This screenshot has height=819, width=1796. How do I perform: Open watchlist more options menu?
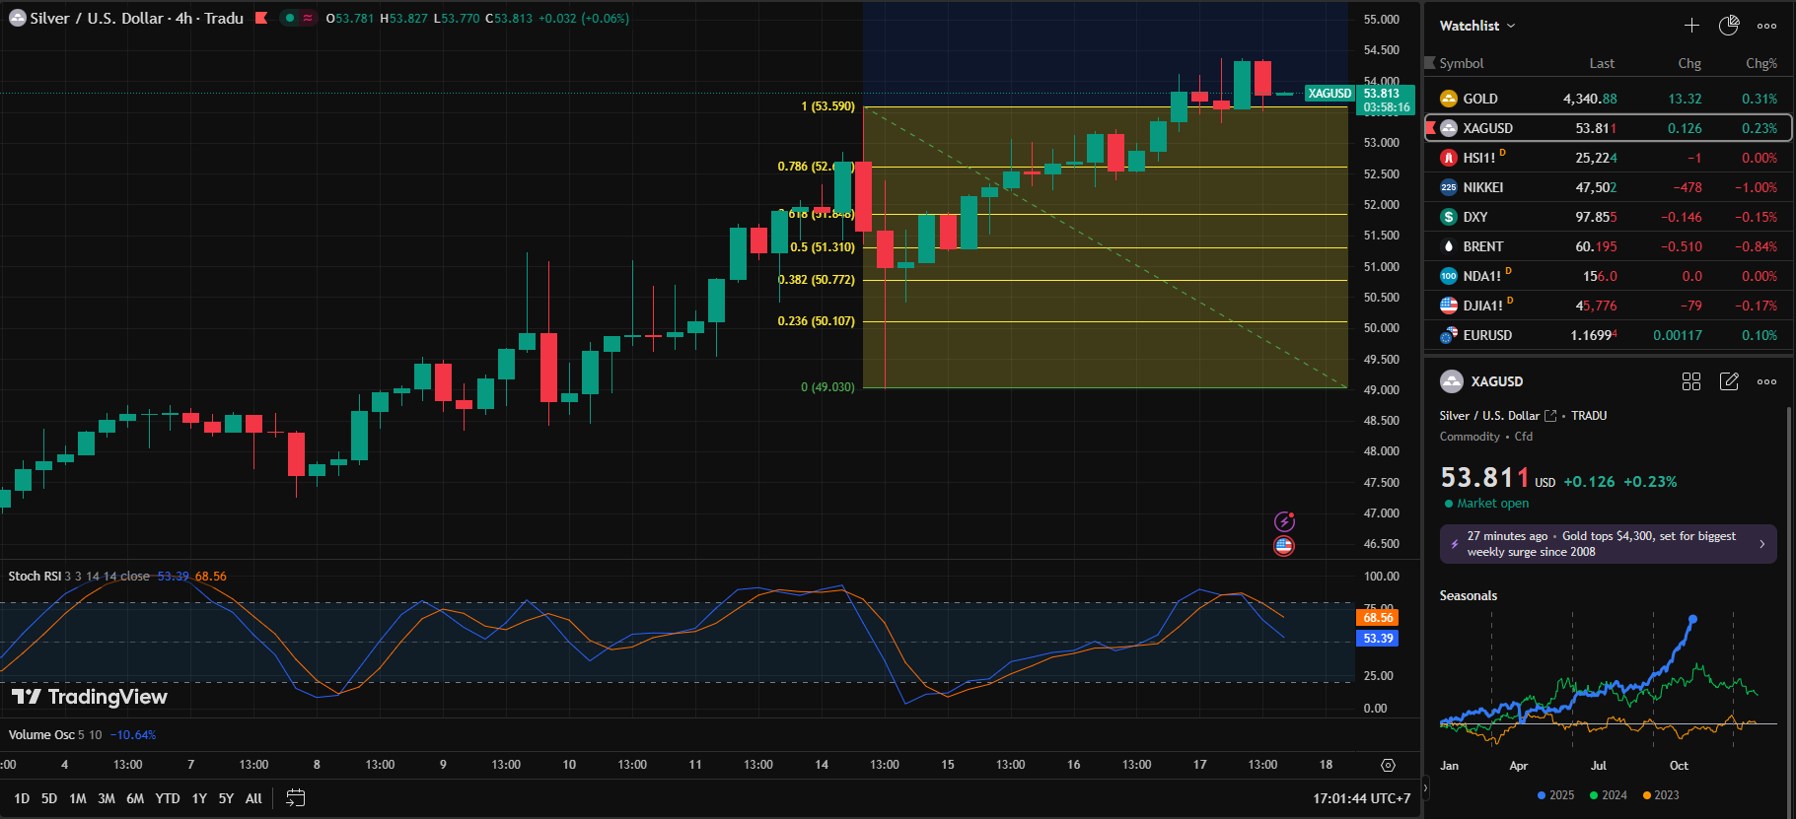[x=1766, y=26]
